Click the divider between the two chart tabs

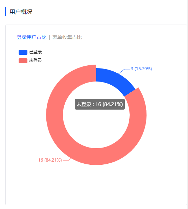click(x=49, y=37)
